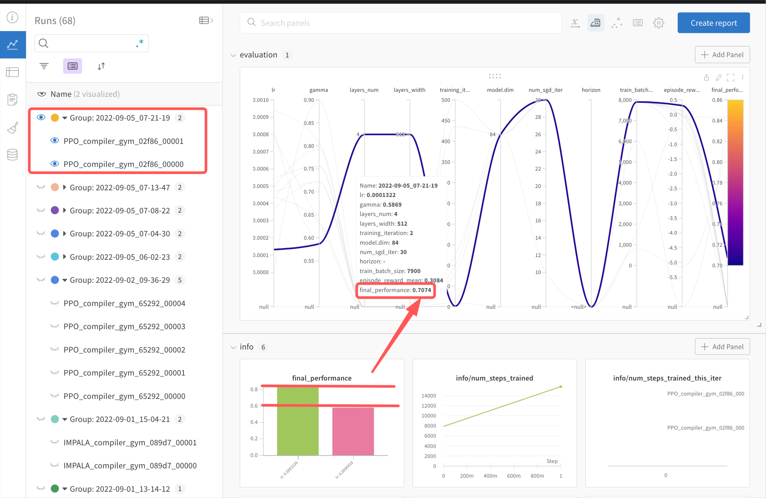Open fullscreen view of evaluation panel
Viewport: 766px width, 498px height.
pyautogui.click(x=730, y=77)
